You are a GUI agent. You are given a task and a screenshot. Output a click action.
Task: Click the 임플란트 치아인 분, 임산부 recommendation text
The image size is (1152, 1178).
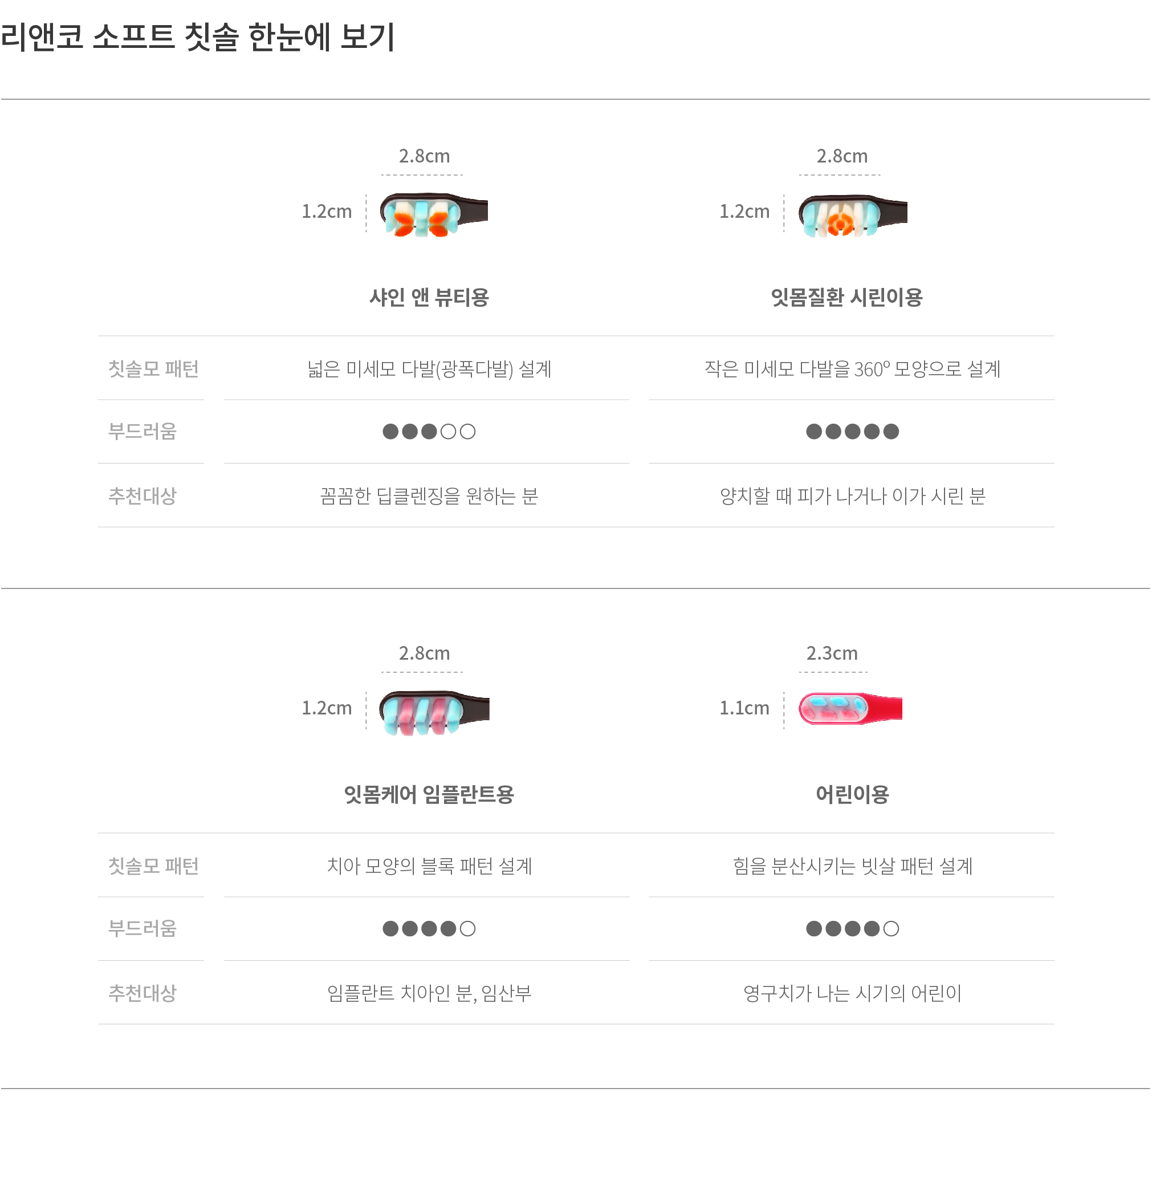click(x=429, y=993)
